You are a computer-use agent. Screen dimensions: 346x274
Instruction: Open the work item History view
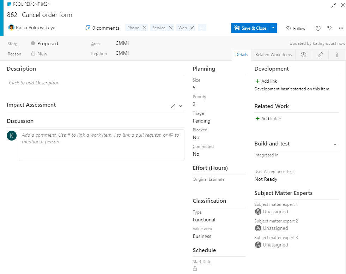tap(303, 55)
